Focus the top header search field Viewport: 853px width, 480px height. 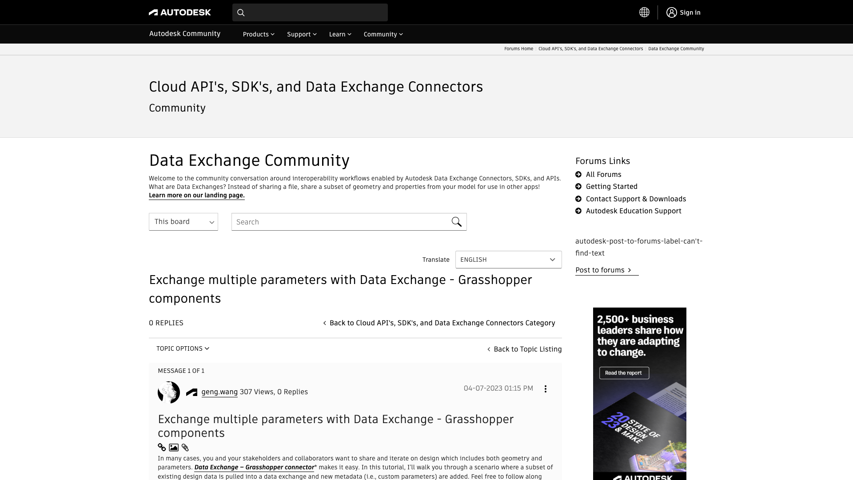pos(310,12)
